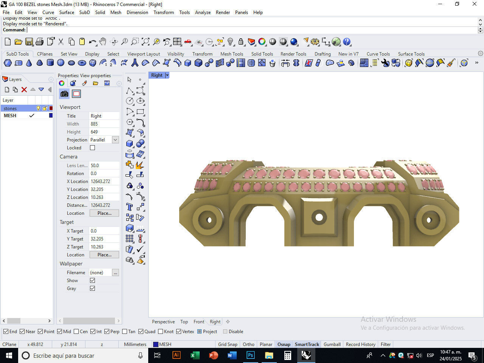Image resolution: width=484 pixels, height=363 pixels.
Task: Click the red car set view icon
Action: [188, 42]
